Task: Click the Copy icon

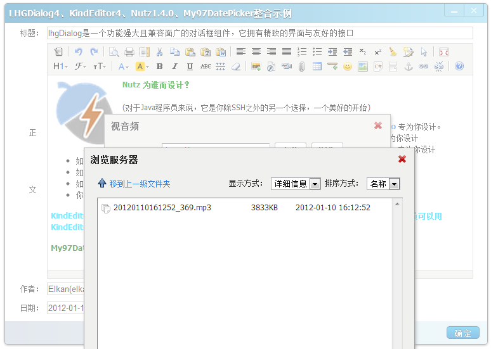Action: coord(174,51)
